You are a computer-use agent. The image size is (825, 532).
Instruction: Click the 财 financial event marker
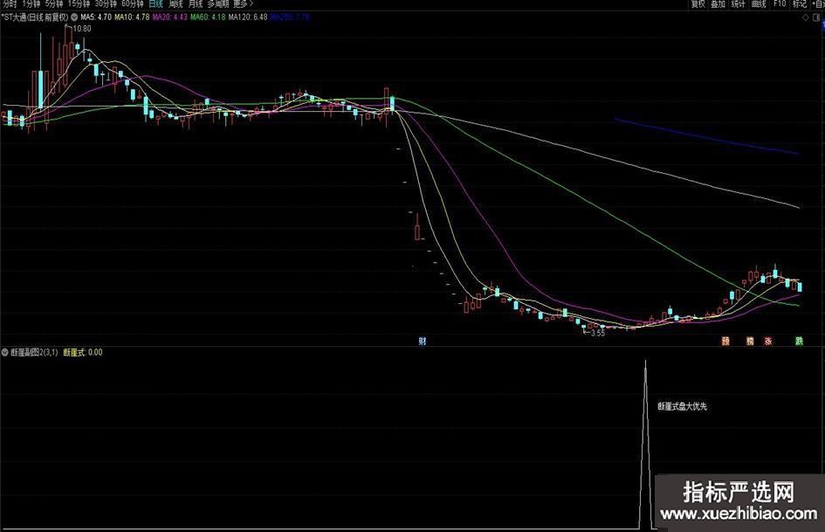pyautogui.click(x=422, y=341)
